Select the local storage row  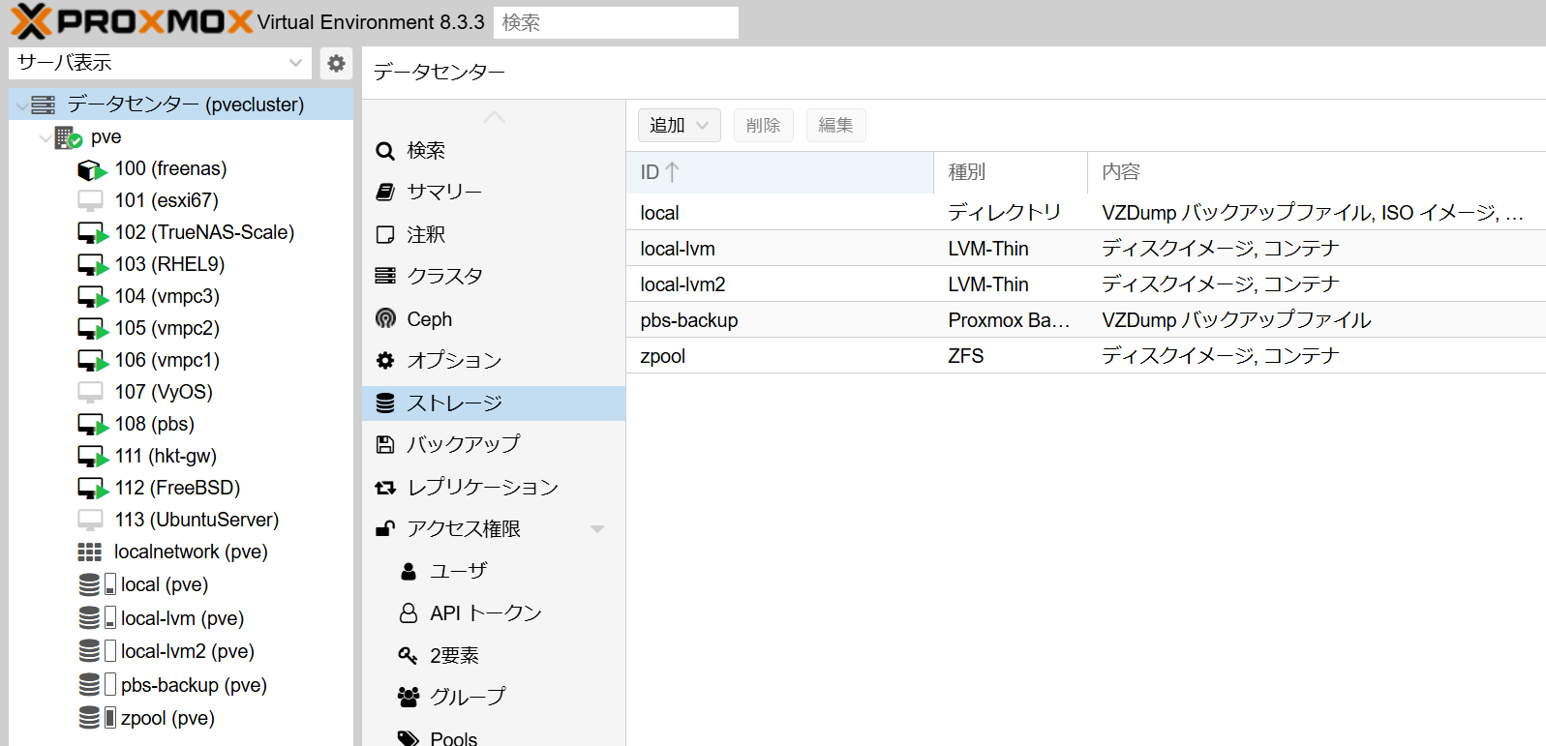(1086, 213)
